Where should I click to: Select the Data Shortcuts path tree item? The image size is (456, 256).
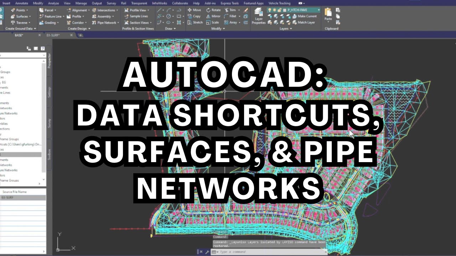point(21,144)
